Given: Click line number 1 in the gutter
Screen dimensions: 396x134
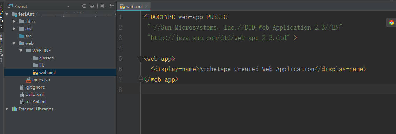Looking at the screenshot, I should tap(120, 17).
